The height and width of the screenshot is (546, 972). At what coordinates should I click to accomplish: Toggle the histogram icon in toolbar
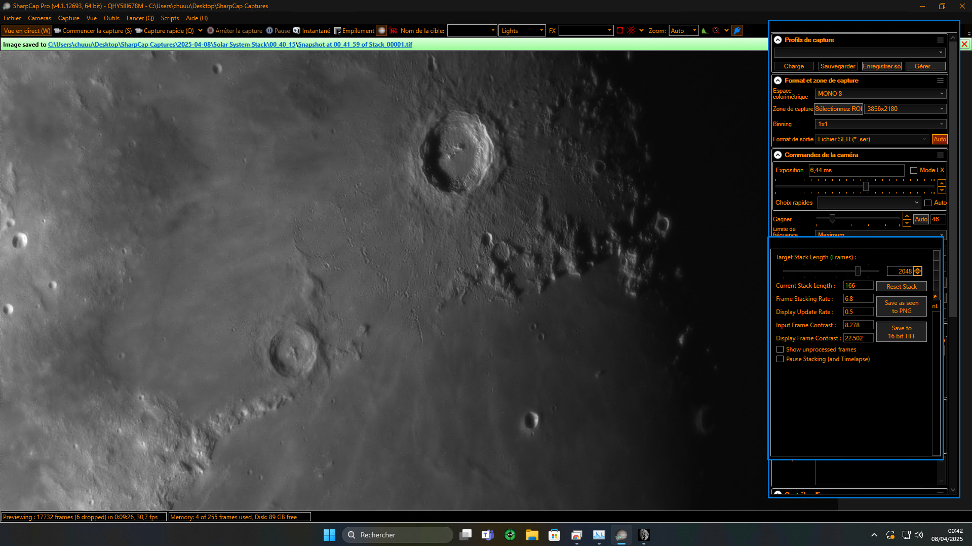point(705,30)
